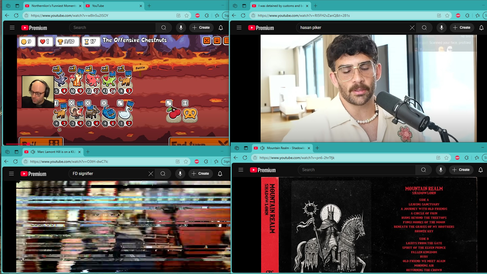Clear 'hasan piker' search text with X
Viewport: 487px width, 274px height.
tap(412, 28)
